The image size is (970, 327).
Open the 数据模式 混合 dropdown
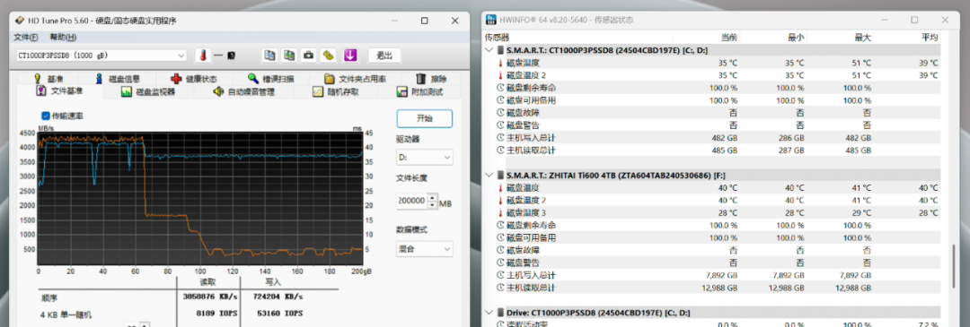[x=424, y=249]
